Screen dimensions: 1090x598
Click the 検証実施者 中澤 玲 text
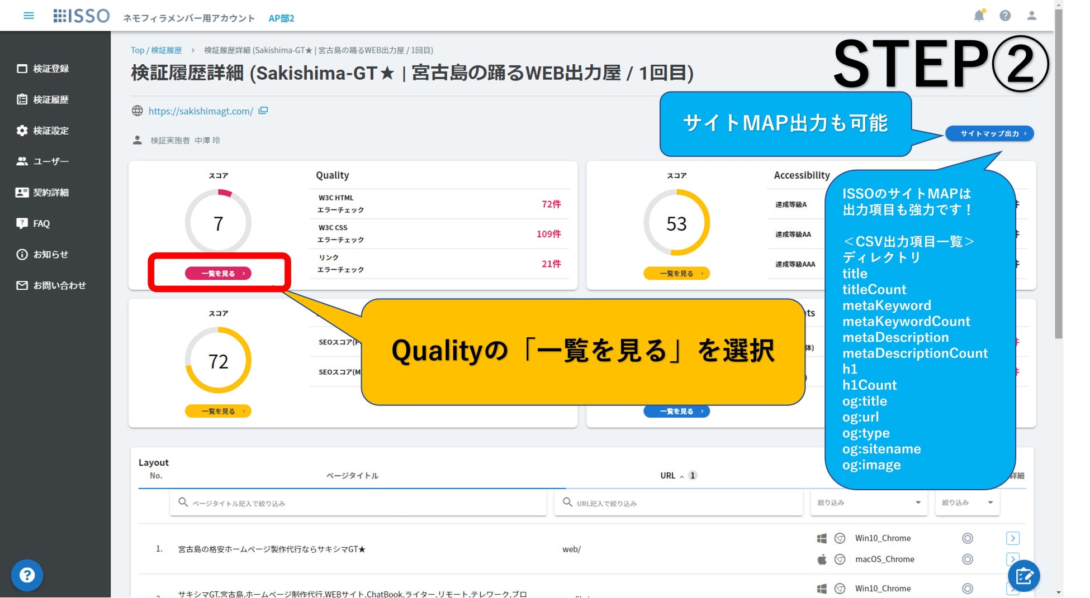pos(185,141)
